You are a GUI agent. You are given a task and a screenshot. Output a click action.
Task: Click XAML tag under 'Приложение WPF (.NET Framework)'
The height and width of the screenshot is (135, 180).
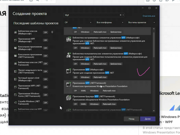(83, 91)
